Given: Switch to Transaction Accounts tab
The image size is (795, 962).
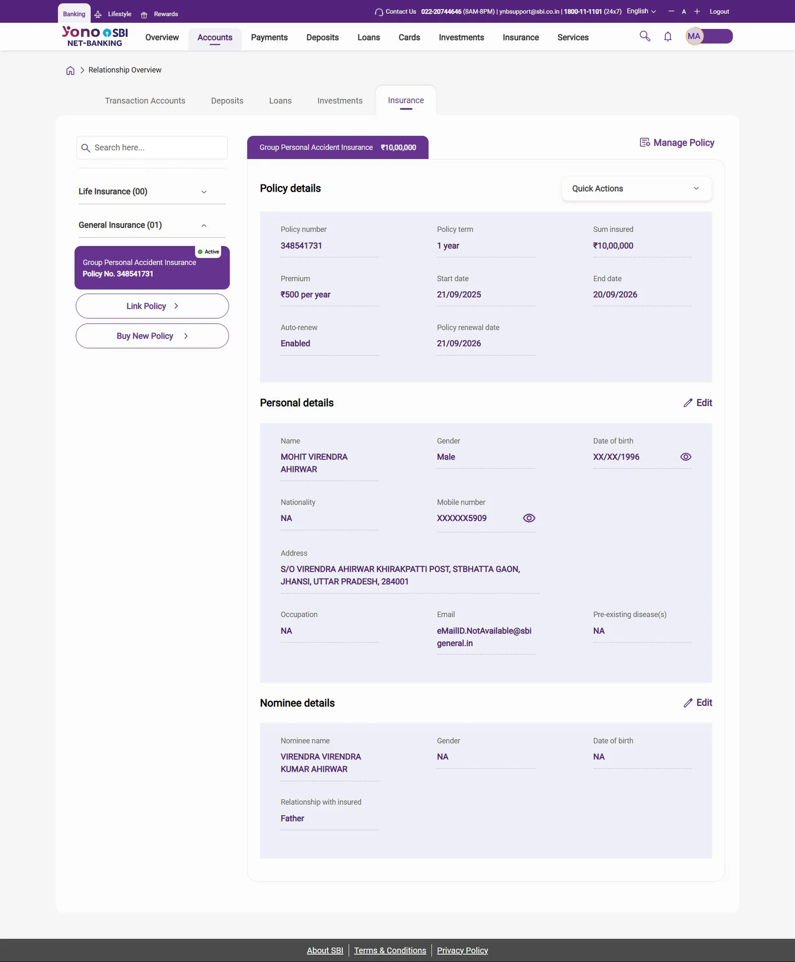Looking at the screenshot, I should pyautogui.click(x=145, y=101).
